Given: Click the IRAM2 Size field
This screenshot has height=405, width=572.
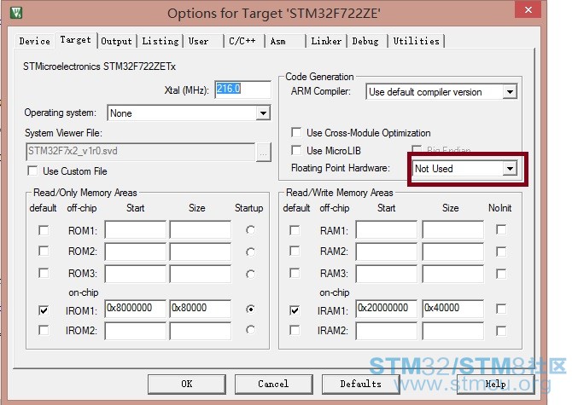Looking at the screenshot, I should coord(453,331).
